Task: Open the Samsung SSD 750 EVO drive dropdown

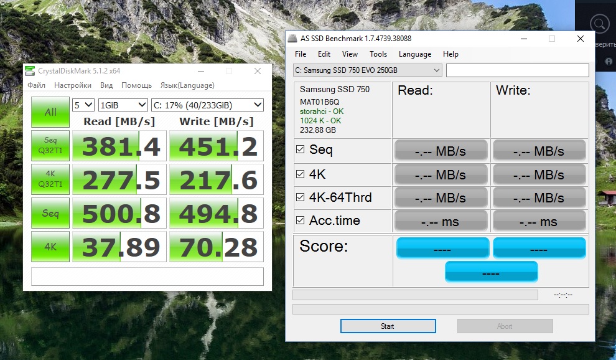Action: click(367, 70)
